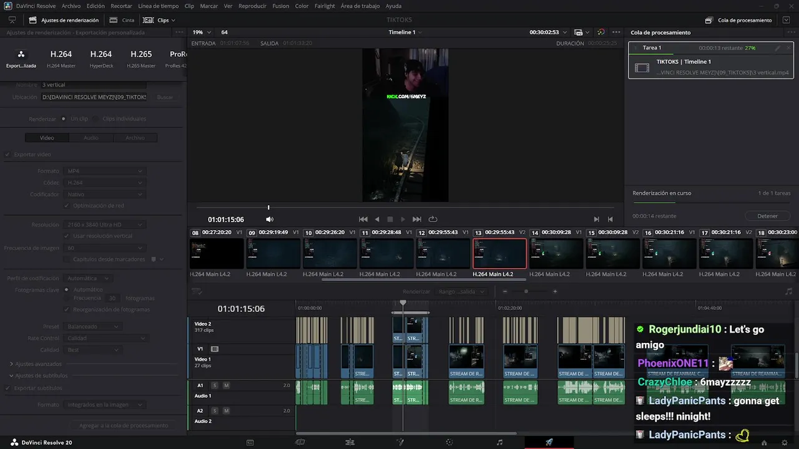The image size is (799, 449).
Task: Open the Frecuencia de imagen dropdown
Action: pos(104,248)
